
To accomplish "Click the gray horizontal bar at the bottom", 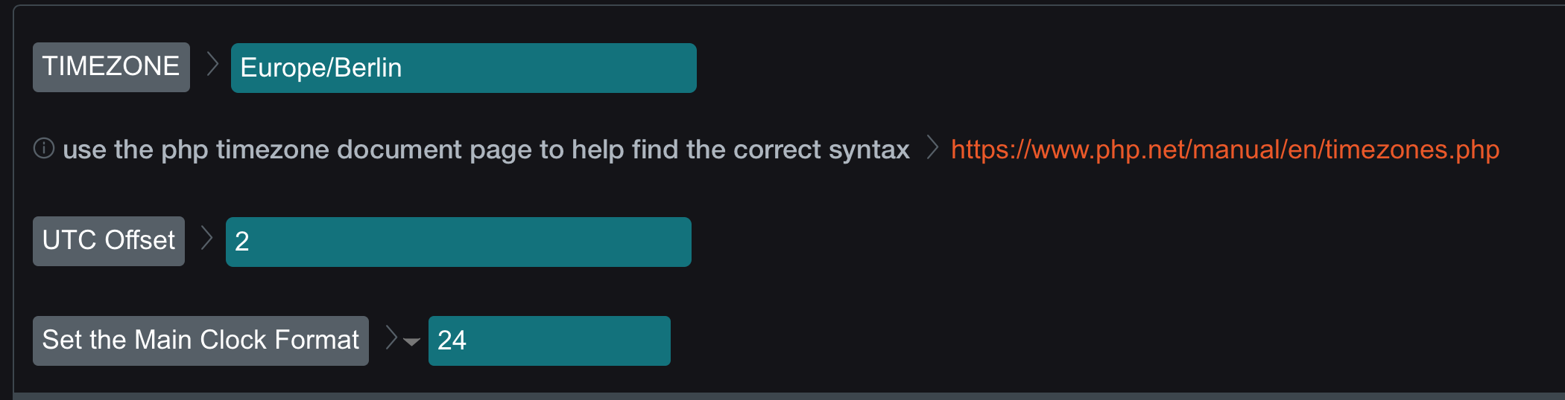I will [x=789, y=396].
